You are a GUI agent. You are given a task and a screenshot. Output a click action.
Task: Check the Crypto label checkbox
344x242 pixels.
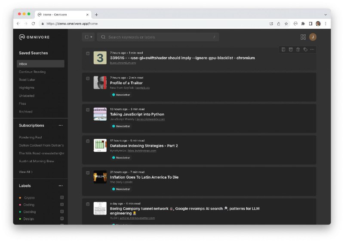coord(62,198)
